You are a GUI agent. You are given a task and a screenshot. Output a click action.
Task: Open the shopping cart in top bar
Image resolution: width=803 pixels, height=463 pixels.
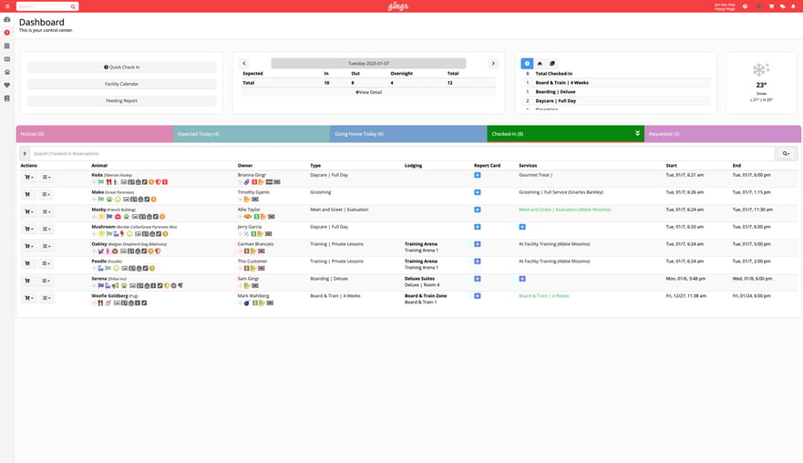pos(770,6)
